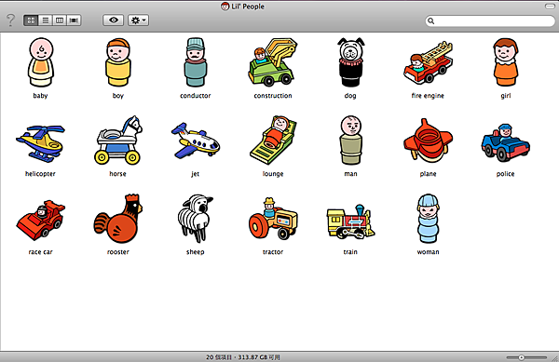This screenshot has width=559, height=362.
Task: Select the boy figure icon
Action: 118,62
